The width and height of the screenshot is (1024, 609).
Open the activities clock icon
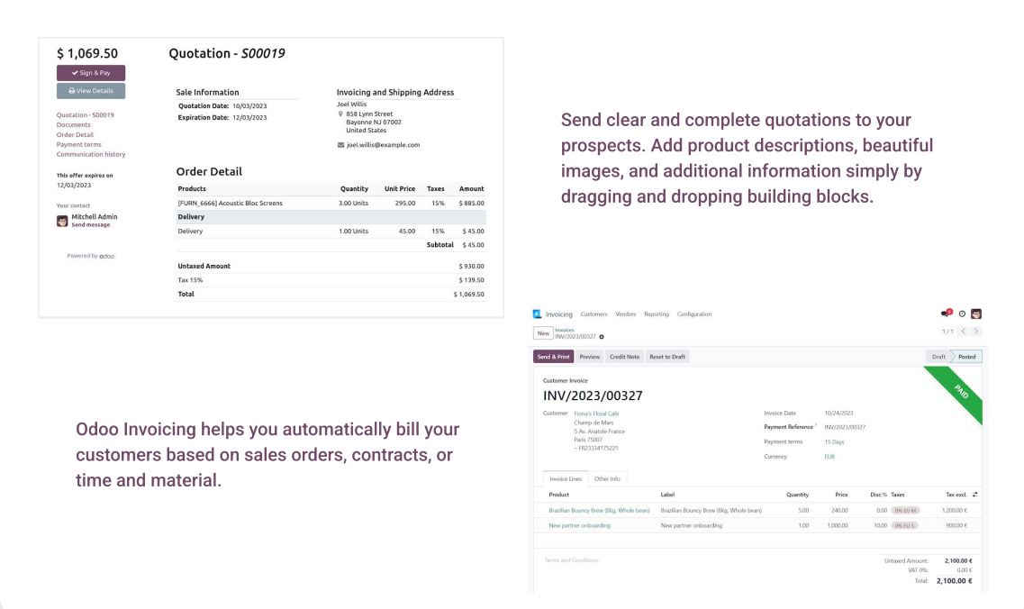pyautogui.click(x=962, y=314)
